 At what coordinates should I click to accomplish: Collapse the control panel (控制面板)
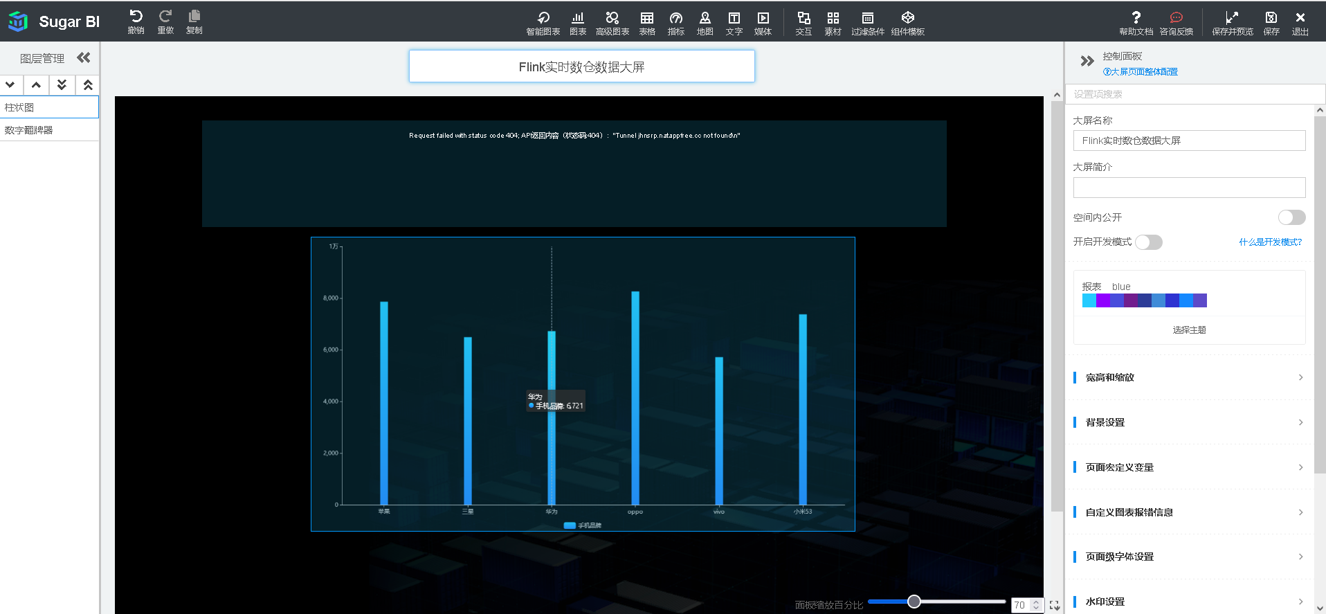(1087, 61)
